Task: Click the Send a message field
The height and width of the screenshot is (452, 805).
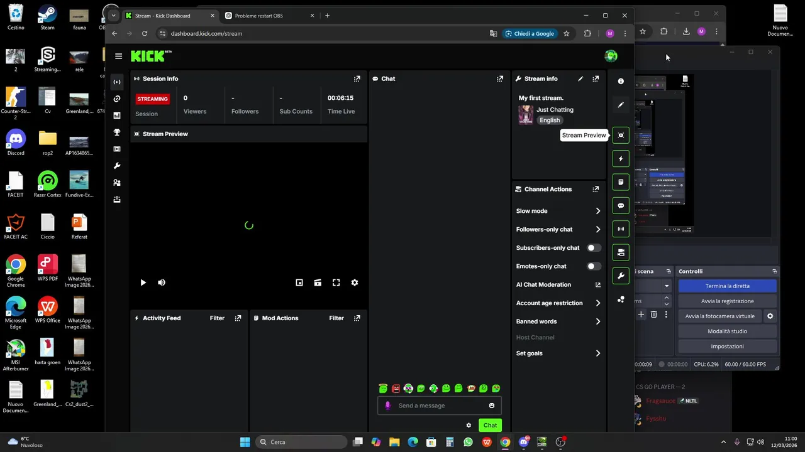Action: pos(440,406)
